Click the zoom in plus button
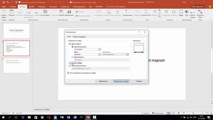213x120 pixels. coord(203,113)
